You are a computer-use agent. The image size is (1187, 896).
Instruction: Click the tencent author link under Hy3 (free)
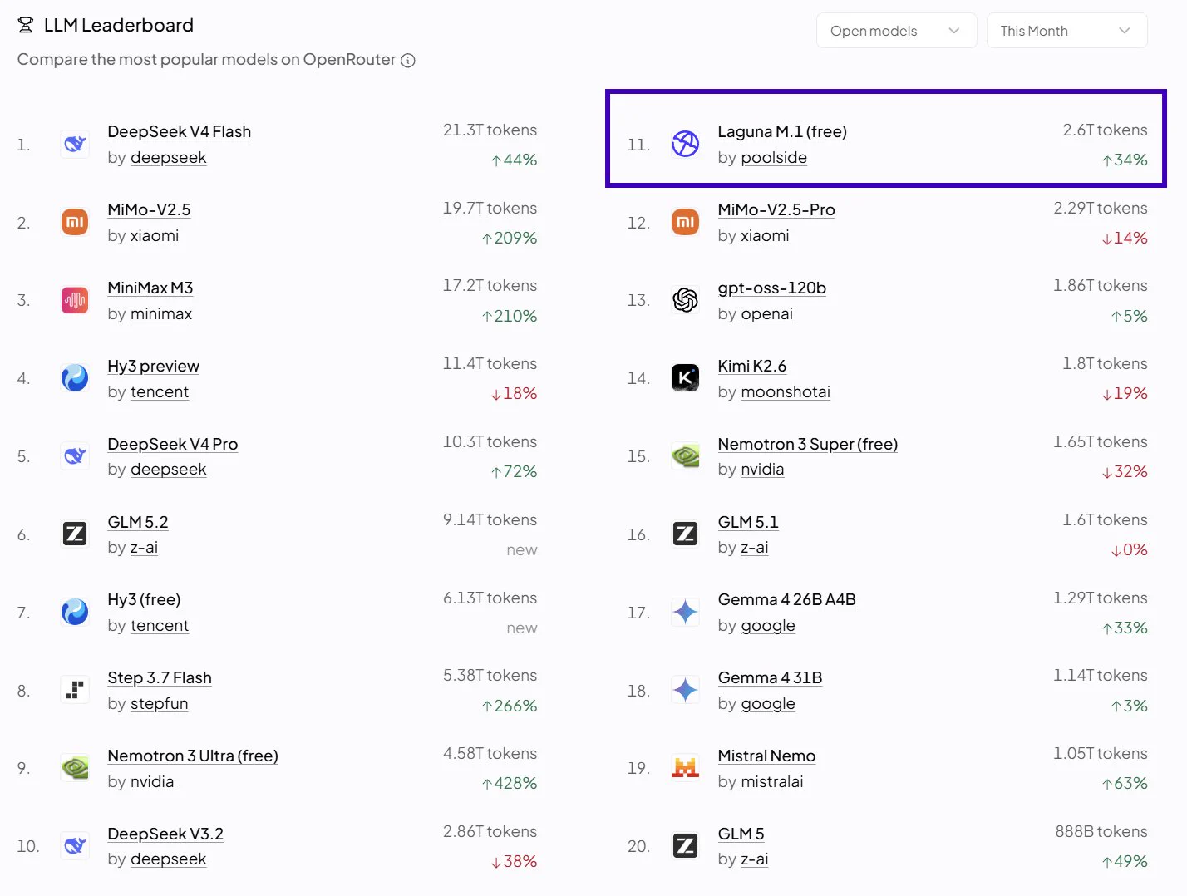click(x=160, y=625)
